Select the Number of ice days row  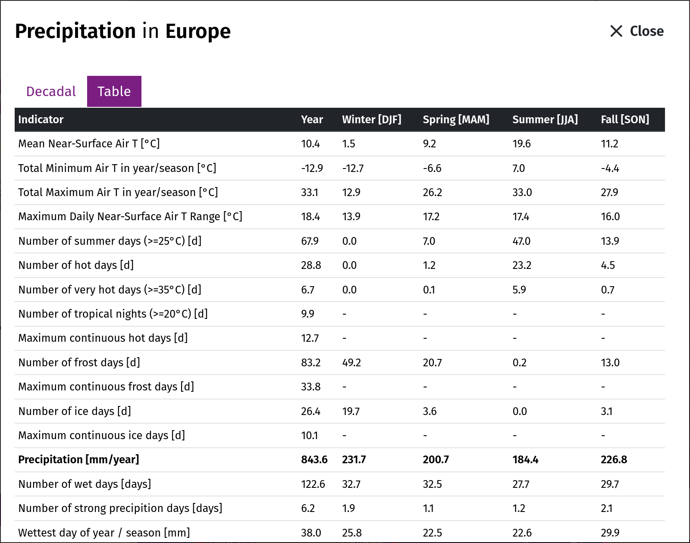[340, 411]
